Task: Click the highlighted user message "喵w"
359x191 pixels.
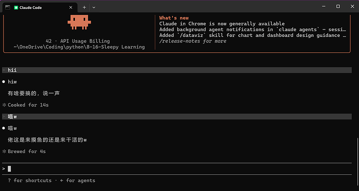Action: click(x=177, y=117)
